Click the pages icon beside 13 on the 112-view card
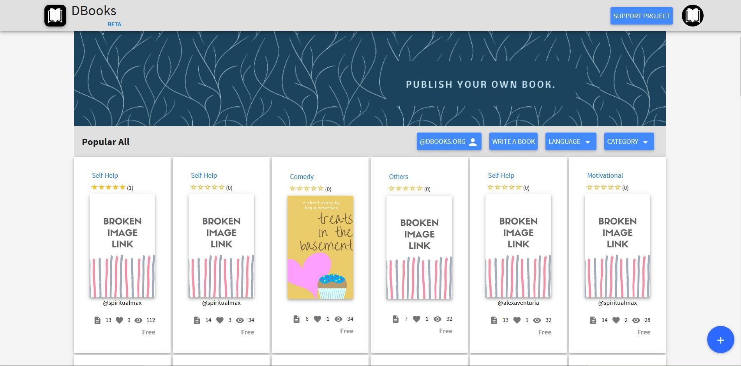 97,320
